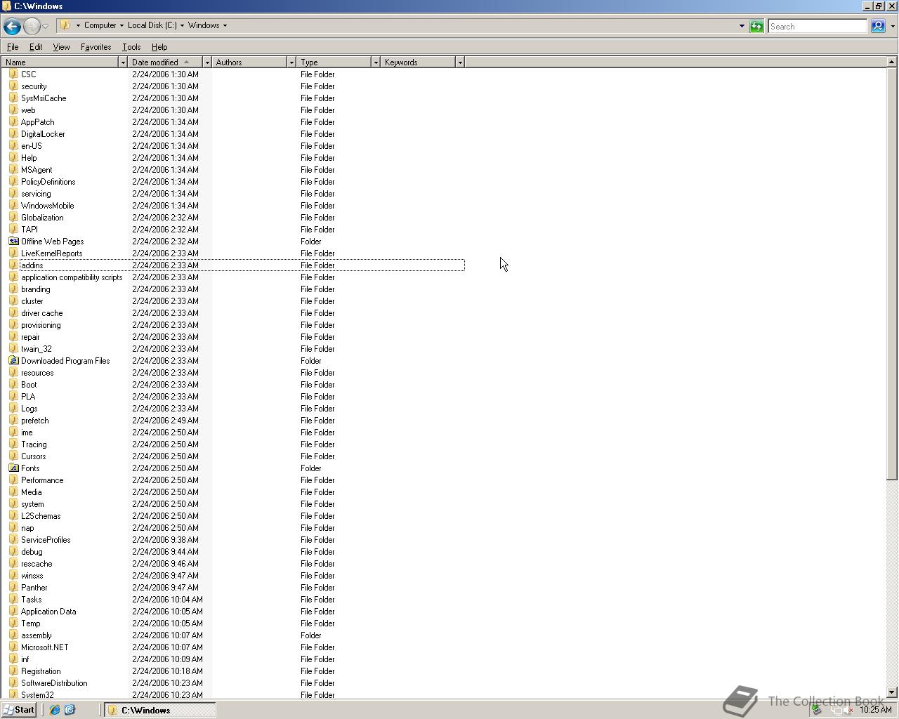The width and height of the screenshot is (899, 719).
Task: Click the folder icon in the address bar
Action: tap(65, 25)
